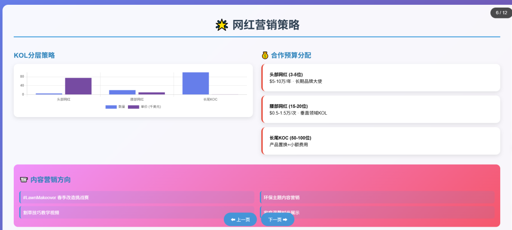Click the 头部网红 purple 单价 bar
This screenshot has height=230, width=512.
[78, 86]
